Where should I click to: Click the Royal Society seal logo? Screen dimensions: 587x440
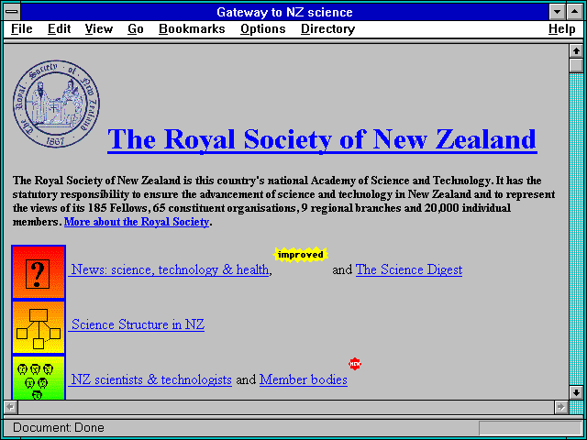[56, 104]
